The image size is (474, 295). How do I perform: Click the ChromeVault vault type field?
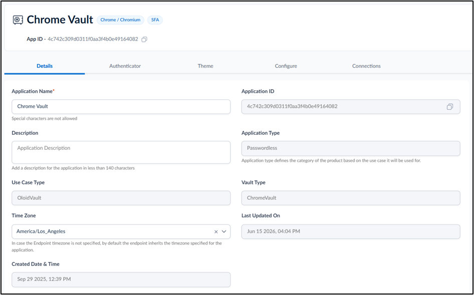351,198
